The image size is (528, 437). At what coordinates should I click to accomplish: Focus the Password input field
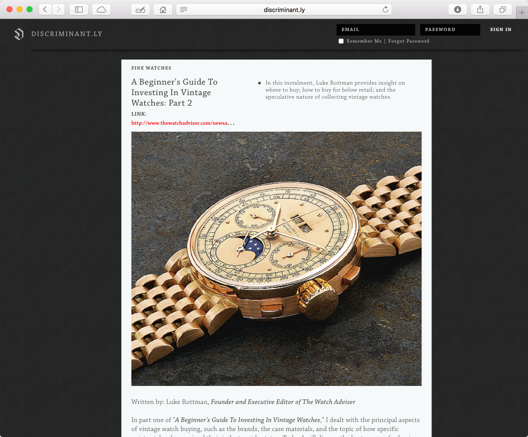[450, 30]
